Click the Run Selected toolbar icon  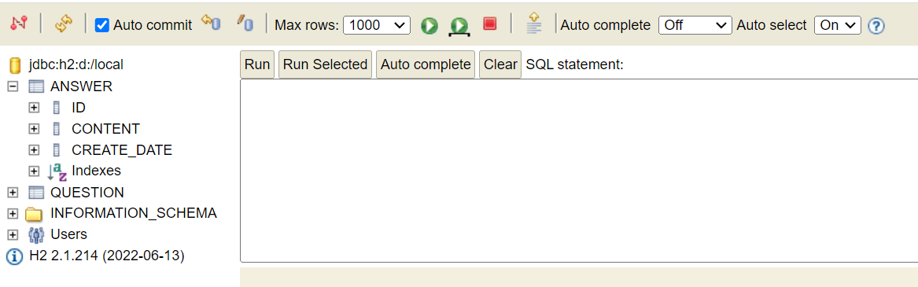pos(459,26)
